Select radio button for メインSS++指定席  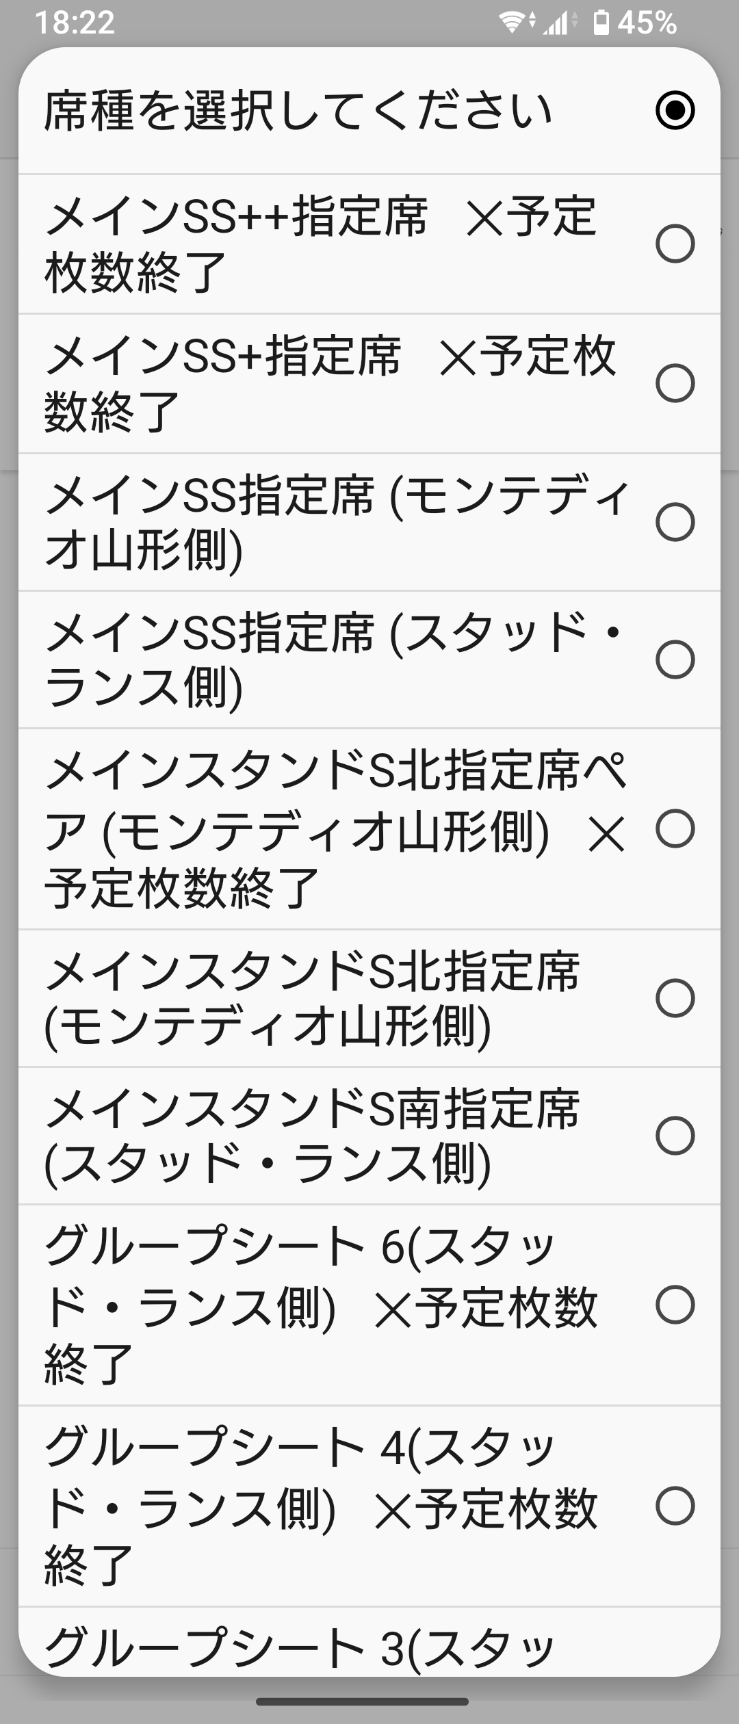click(x=675, y=244)
